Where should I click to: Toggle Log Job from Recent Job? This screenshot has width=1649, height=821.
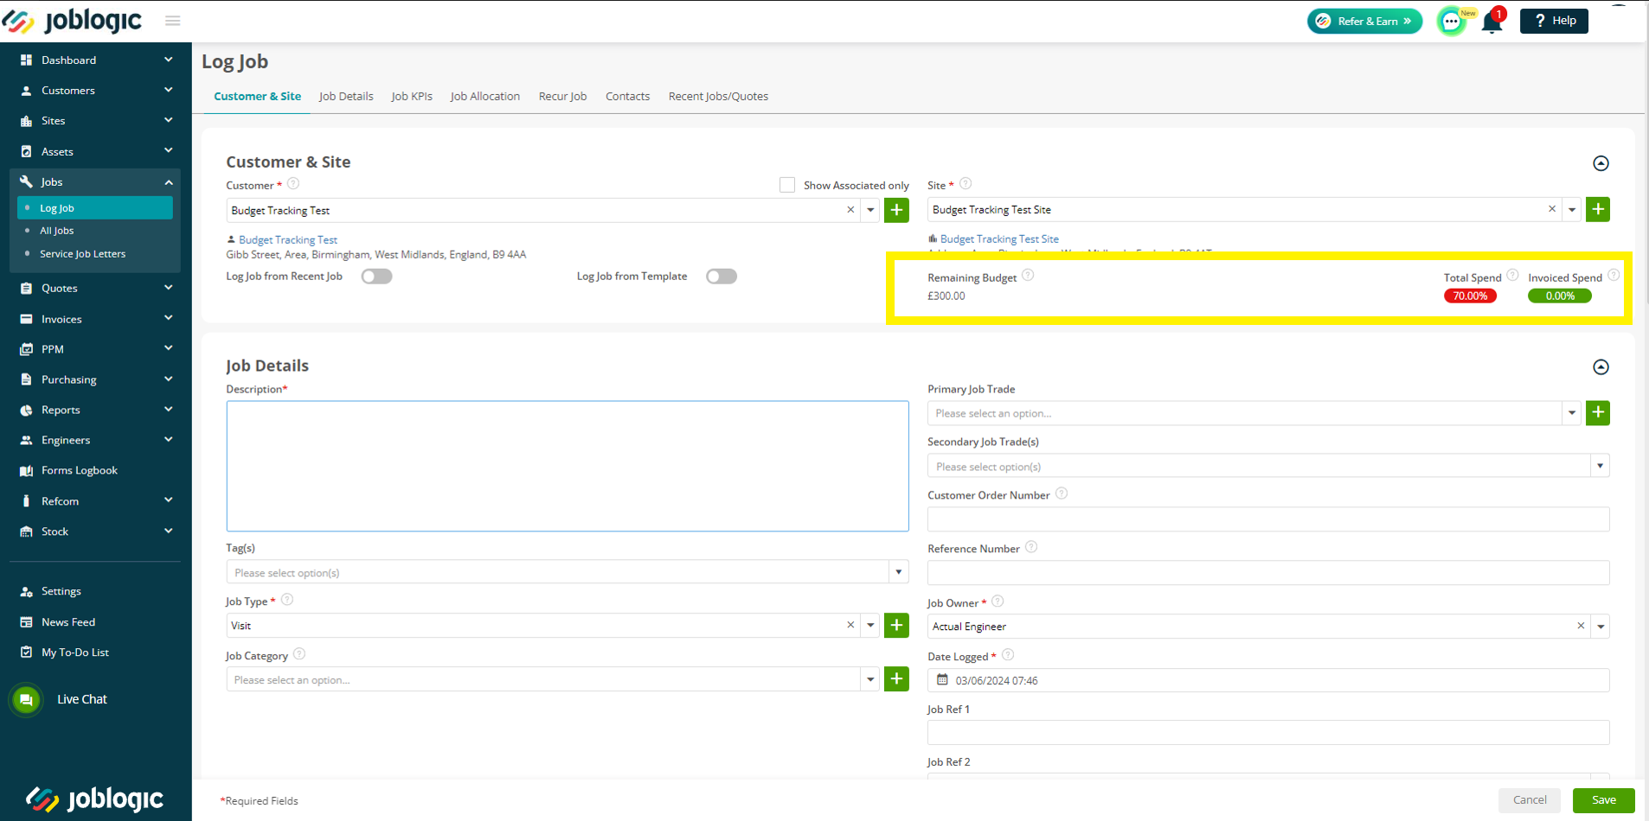[376, 277]
